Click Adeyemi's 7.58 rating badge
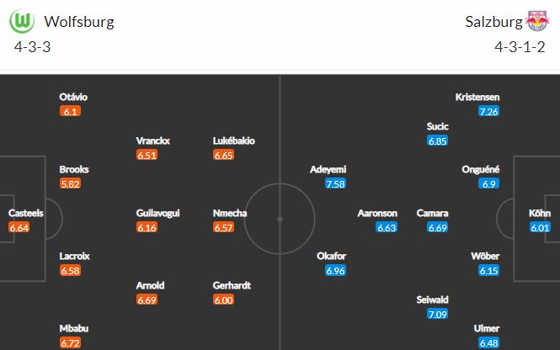Screen dimensions: 560x350 [x=335, y=183]
